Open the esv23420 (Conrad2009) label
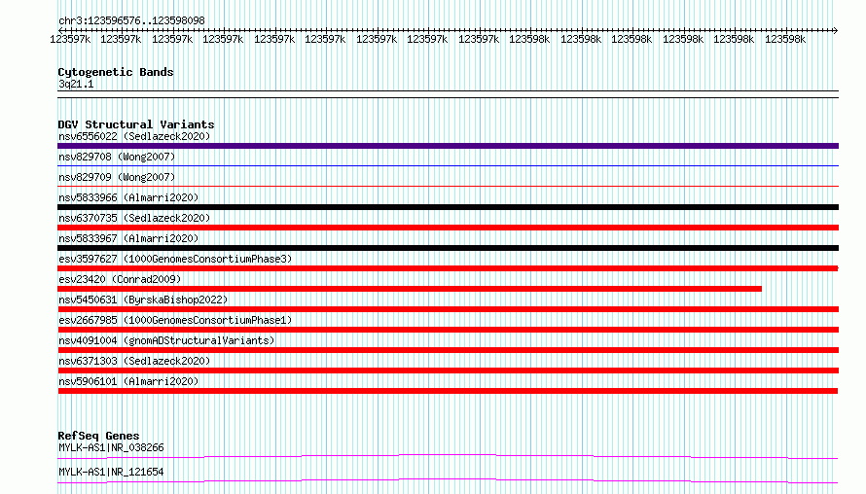866x494 pixels. click(x=120, y=279)
